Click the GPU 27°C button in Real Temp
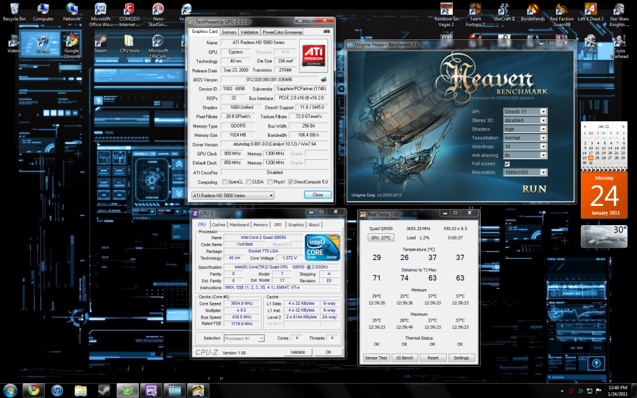The image size is (637, 398). pyautogui.click(x=380, y=238)
